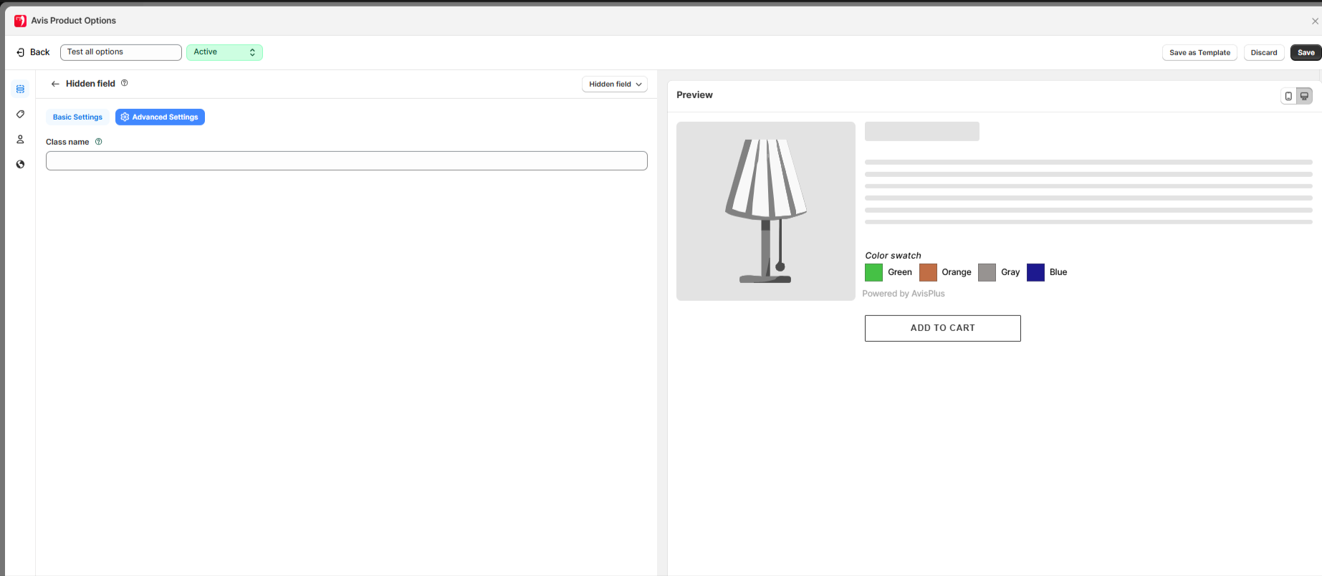Open the user account sidebar icon
This screenshot has height=576, width=1322.
coord(20,139)
